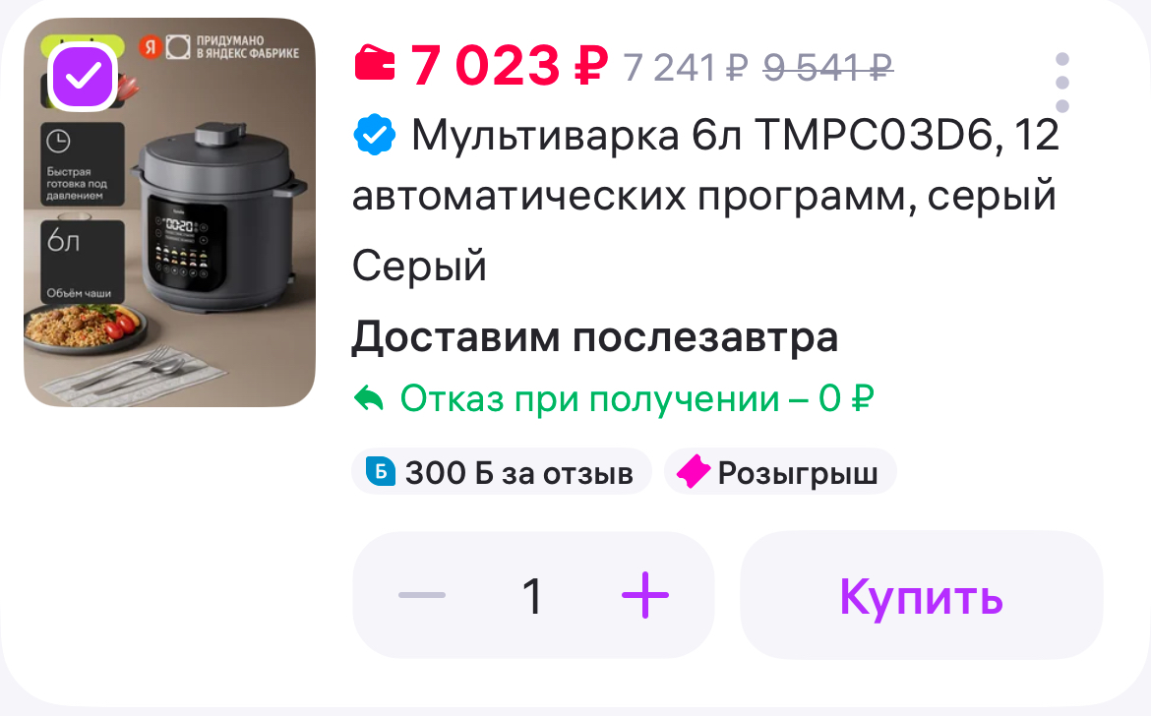Viewport: 1151px width, 716px height.
Task: Click the Розыгрыш badge
Action: (779, 472)
